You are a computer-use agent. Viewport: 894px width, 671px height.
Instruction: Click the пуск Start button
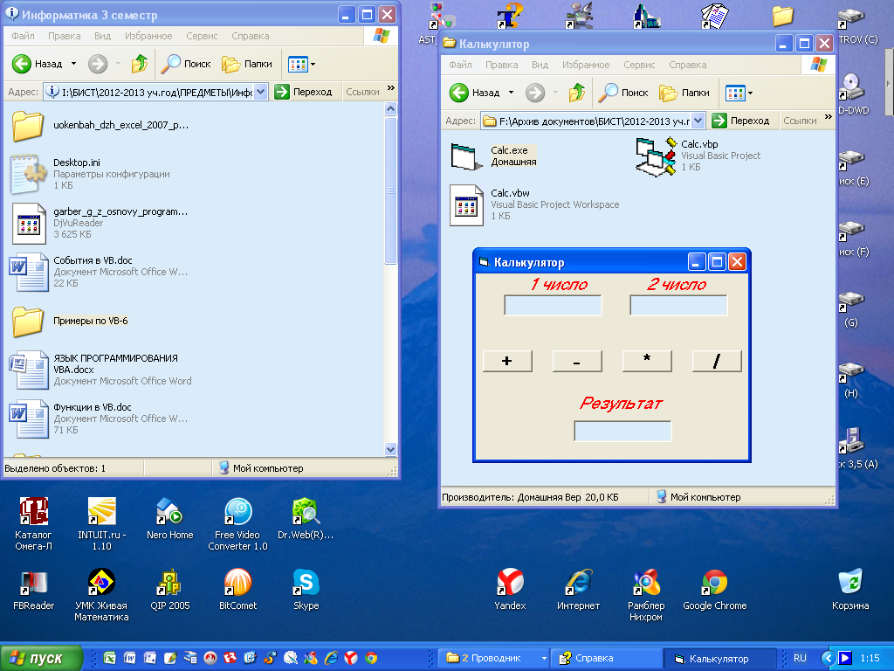(x=41, y=658)
